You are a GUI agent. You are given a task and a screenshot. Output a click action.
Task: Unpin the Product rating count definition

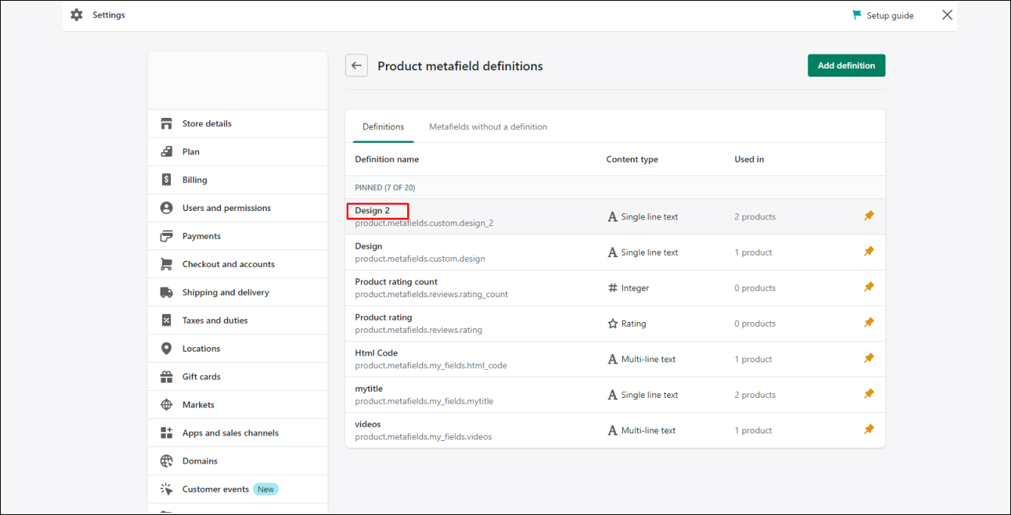tap(869, 287)
